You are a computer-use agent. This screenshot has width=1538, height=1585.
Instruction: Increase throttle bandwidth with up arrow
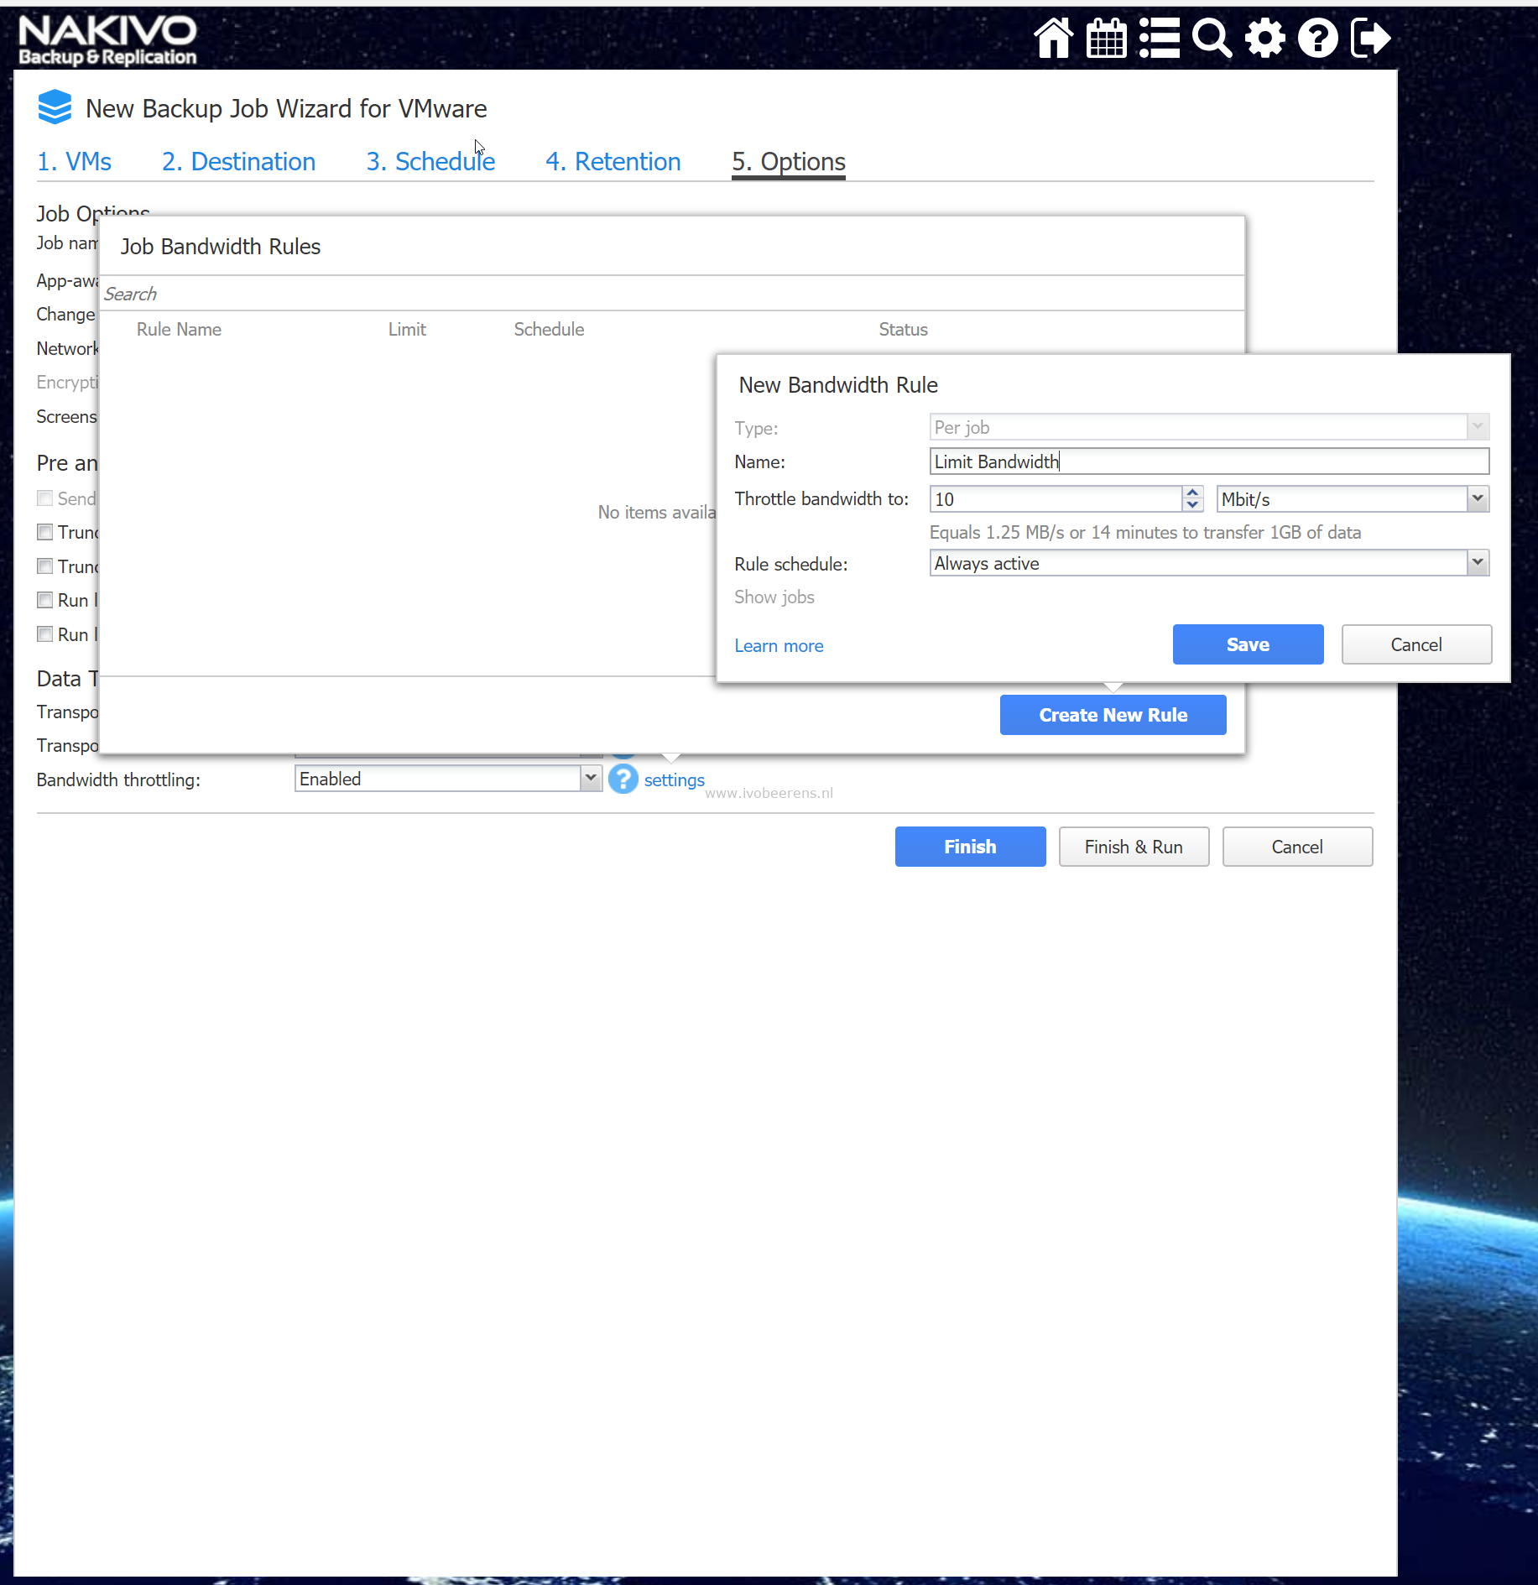coord(1192,493)
